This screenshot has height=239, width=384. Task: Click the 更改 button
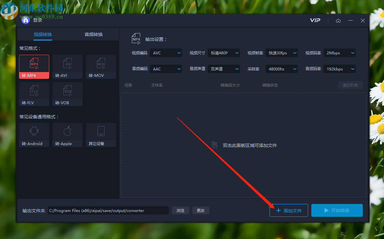(201, 211)
